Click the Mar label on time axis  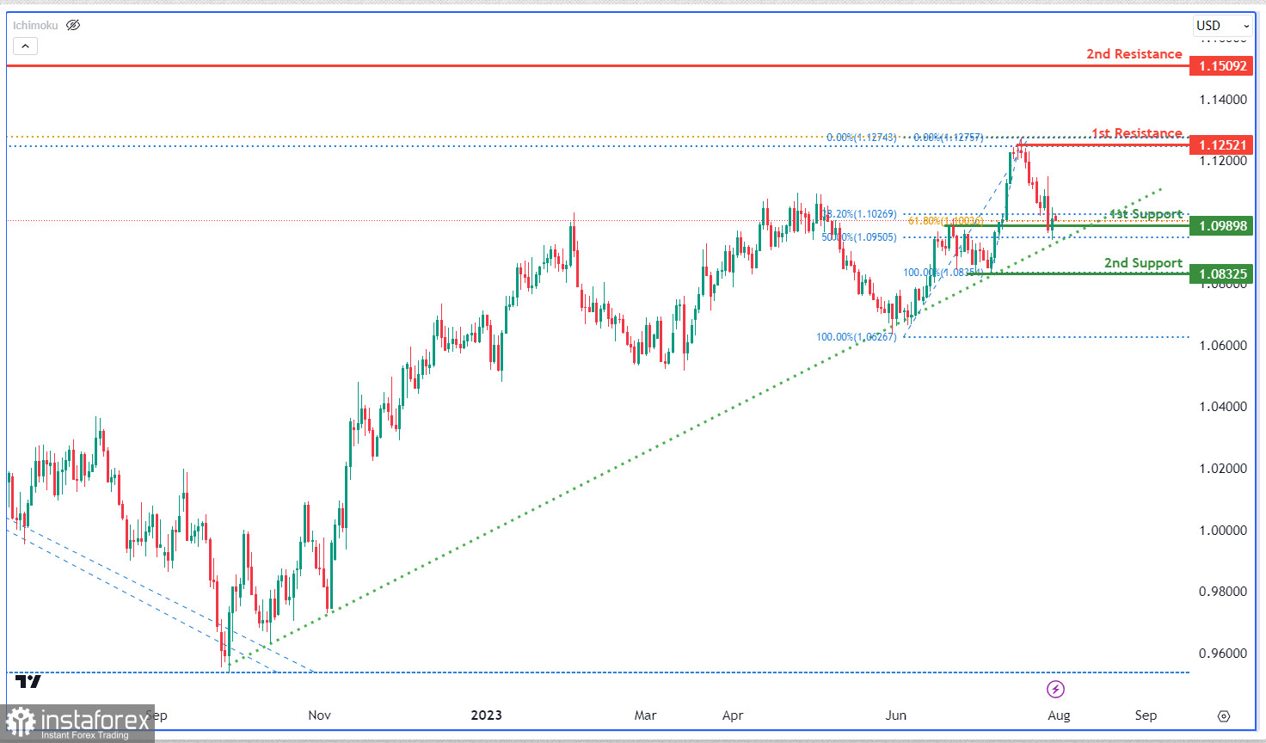pos(645,715)
